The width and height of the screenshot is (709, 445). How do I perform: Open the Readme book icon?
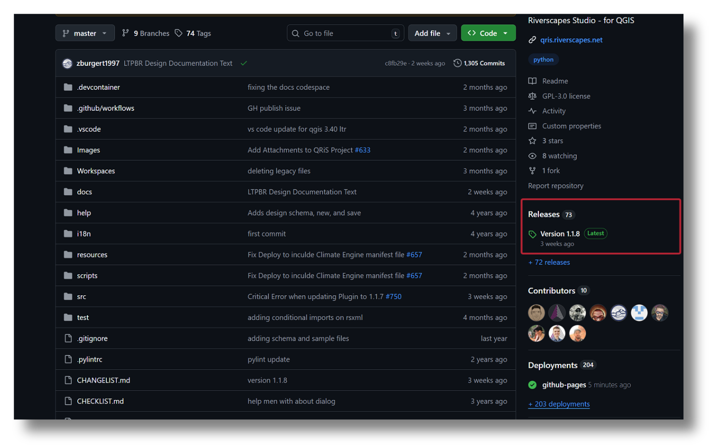[x=532, y=81]
